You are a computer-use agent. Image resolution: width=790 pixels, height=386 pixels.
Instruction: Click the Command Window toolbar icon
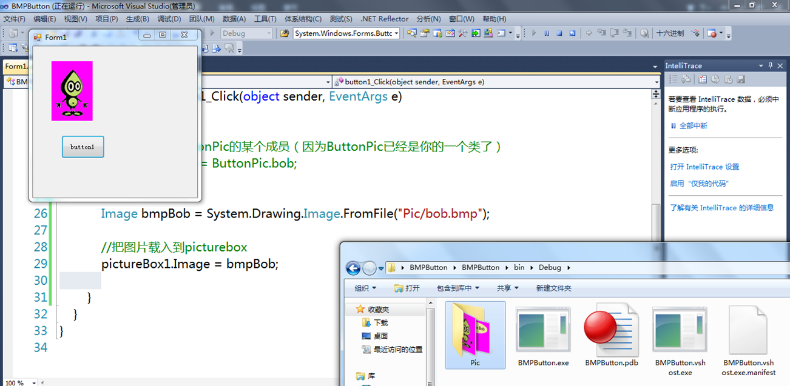(x=501, y=33)
